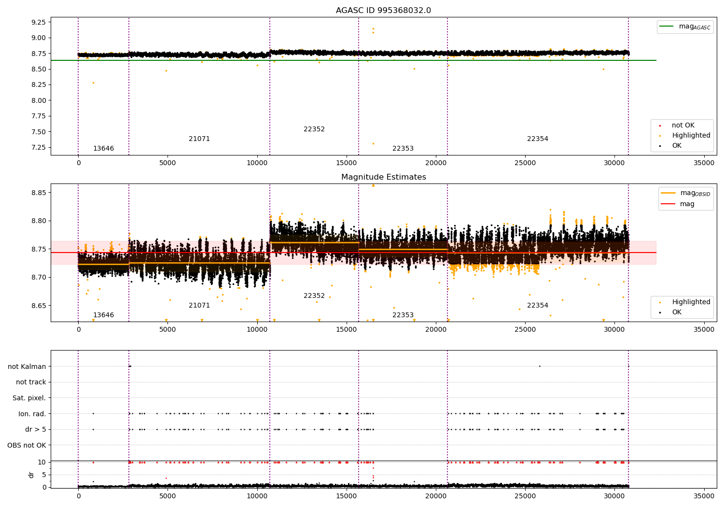Click the 20000 x-axis tick under the bottom plot
This screenshot has height=507, width=724.
[435, 496]
